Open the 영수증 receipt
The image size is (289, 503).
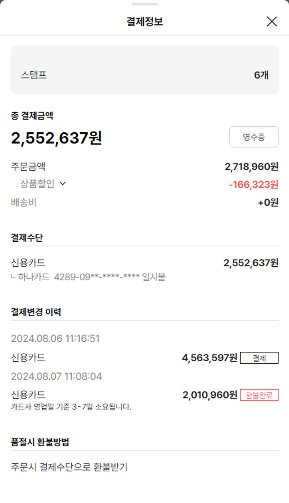pyautogui.click(x=254, y=137)
